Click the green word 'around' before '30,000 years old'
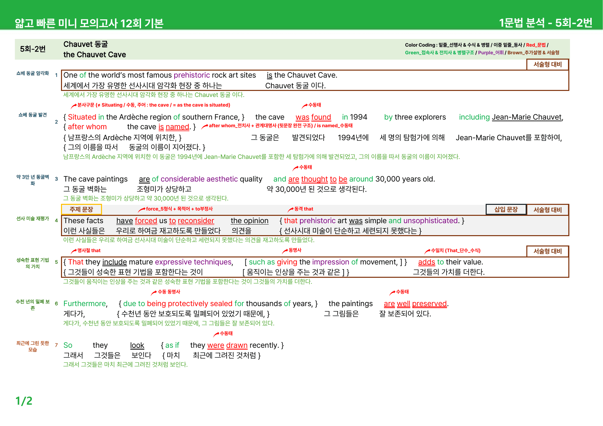 click(x=361, y=179)
